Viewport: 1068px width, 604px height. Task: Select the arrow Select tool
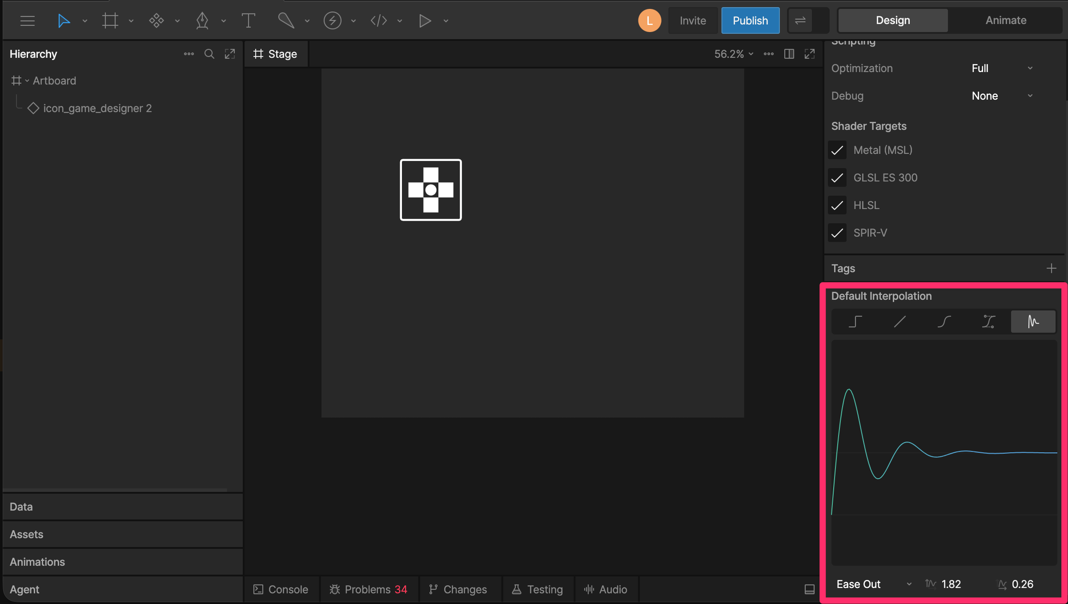pyautogui.click(x=64, y=20)
